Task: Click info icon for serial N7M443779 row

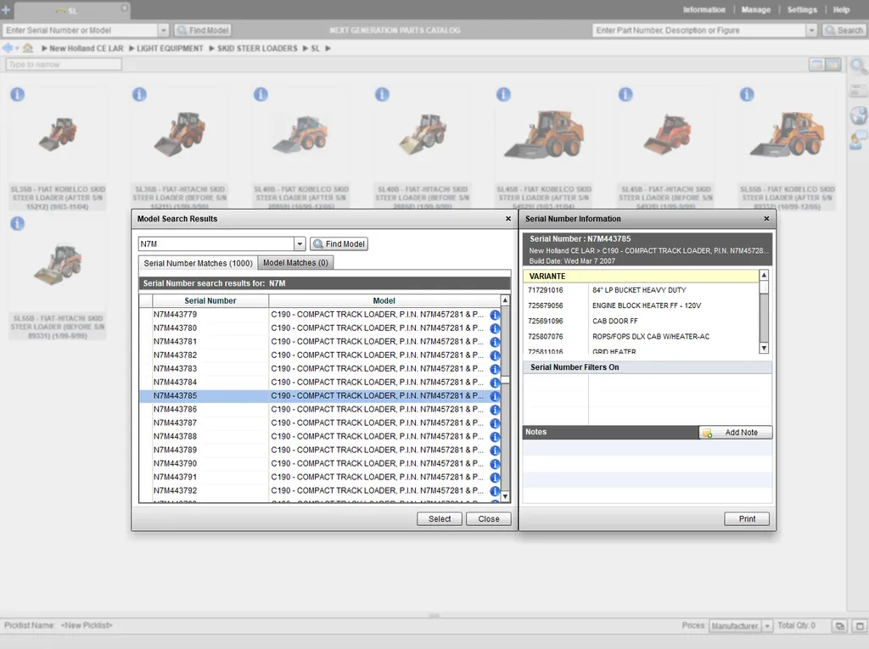Action: tap(495, 315)
